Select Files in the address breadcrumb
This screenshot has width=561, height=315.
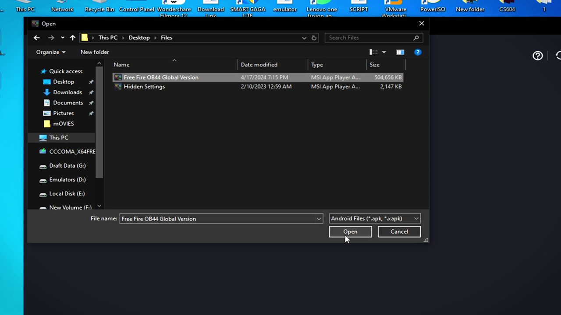click(x=167, y=38)
